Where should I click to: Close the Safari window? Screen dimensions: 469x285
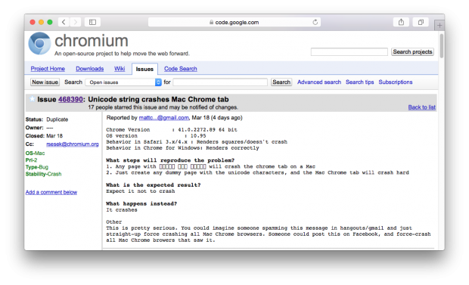coord(33,22)
